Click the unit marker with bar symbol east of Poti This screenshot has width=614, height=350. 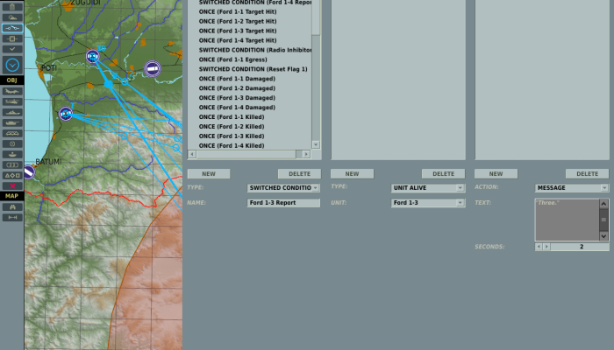point(153,69)
